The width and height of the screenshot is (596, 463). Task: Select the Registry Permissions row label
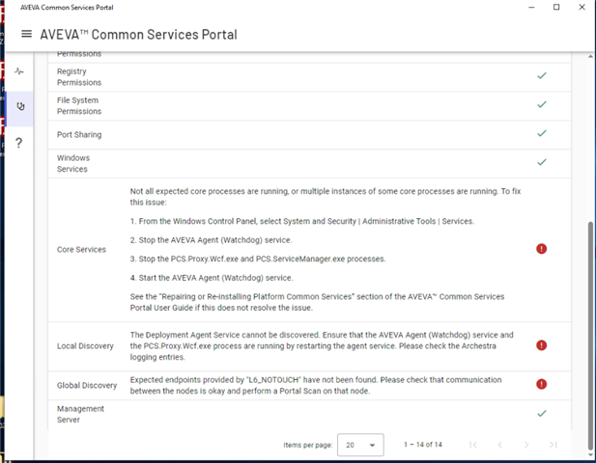point(79,77)
